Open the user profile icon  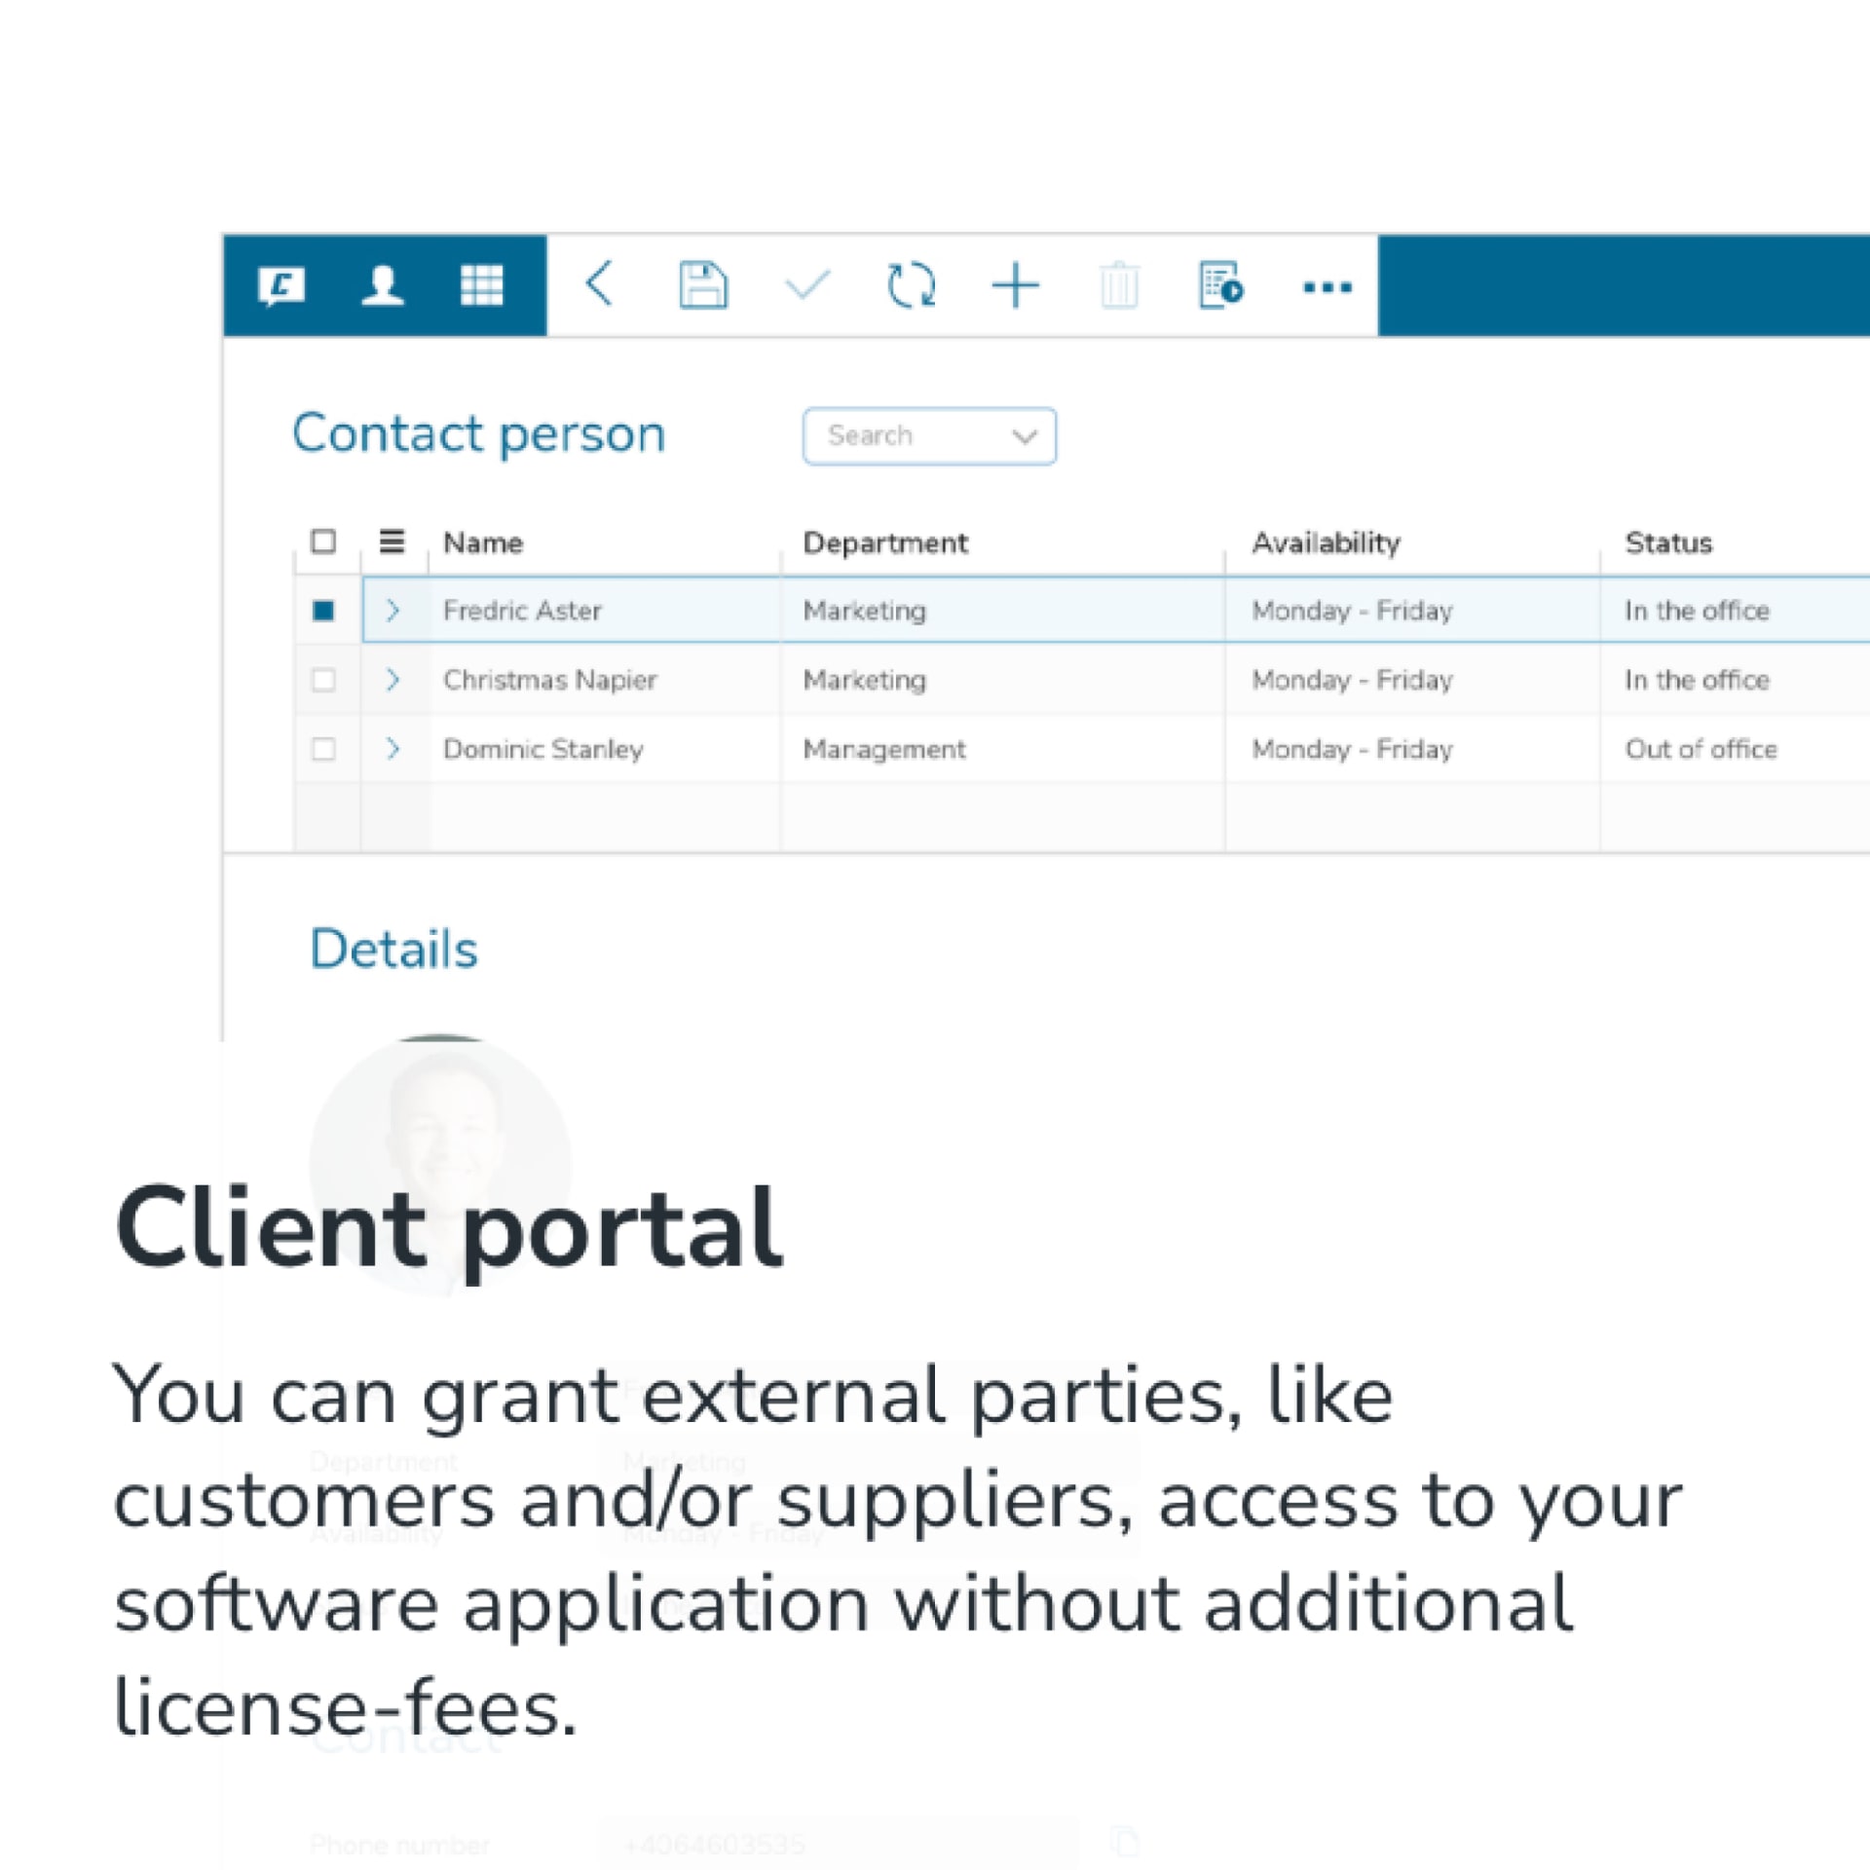click(383, 286)
